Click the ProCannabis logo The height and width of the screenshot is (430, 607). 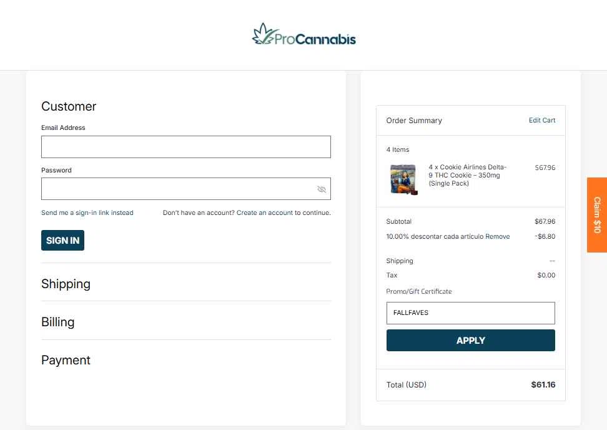pyautogui.click(x=304, y=34)
